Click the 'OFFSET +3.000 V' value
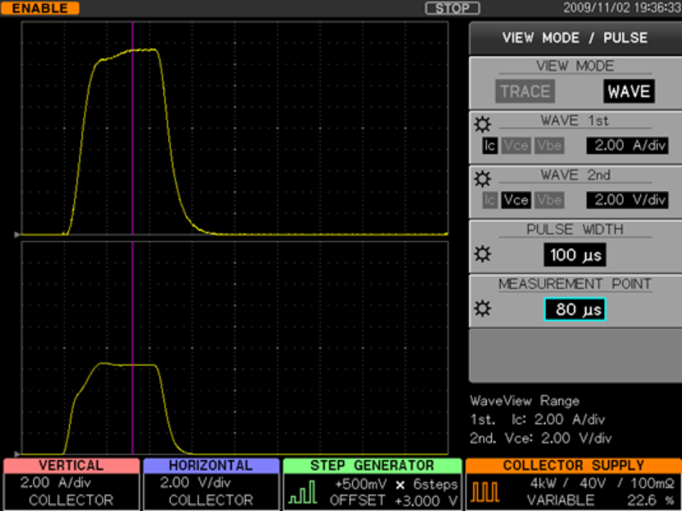Image resolution: width=682 pixels, height=511 pixels. (394, 501)
